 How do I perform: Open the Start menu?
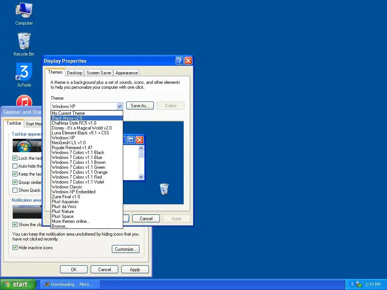[18, 284]
